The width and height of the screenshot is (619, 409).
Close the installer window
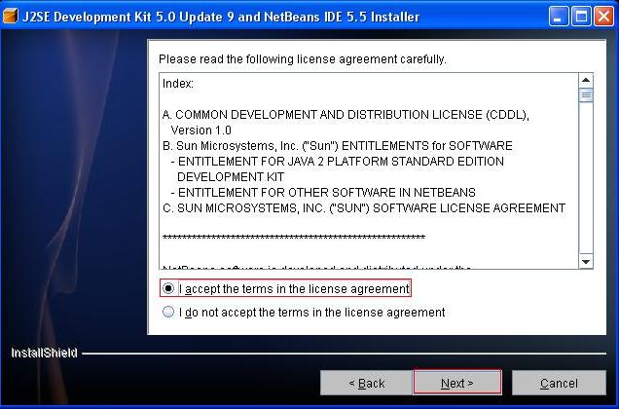coord(604,17)
